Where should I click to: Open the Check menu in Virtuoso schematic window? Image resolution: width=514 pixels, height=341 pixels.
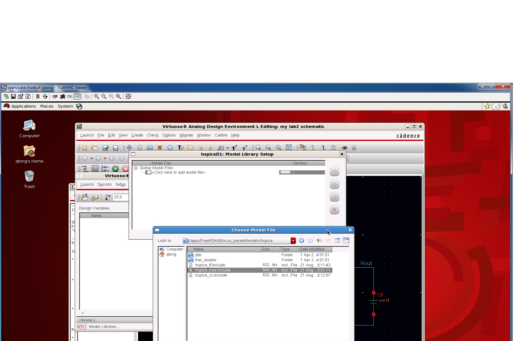pyautogui.click(x=153, y=135)
